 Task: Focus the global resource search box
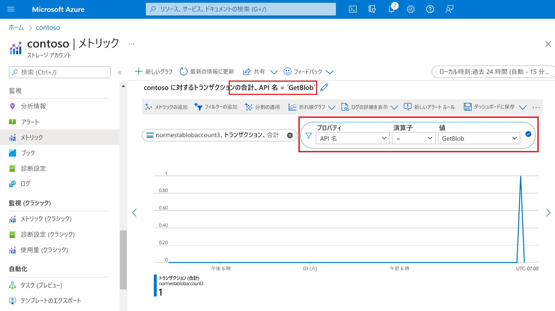(x=241, y=9)
